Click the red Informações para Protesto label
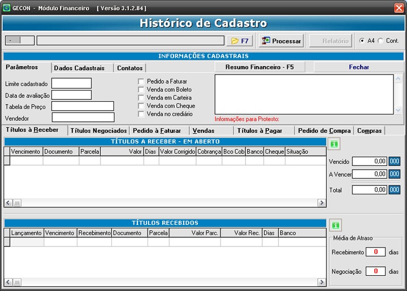 coord(247,119)
